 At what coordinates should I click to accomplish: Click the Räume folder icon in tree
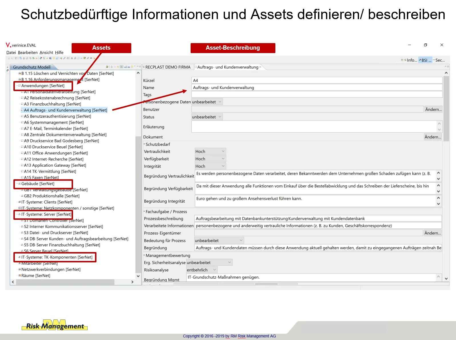pyautogui.click(x=19, y=276)
